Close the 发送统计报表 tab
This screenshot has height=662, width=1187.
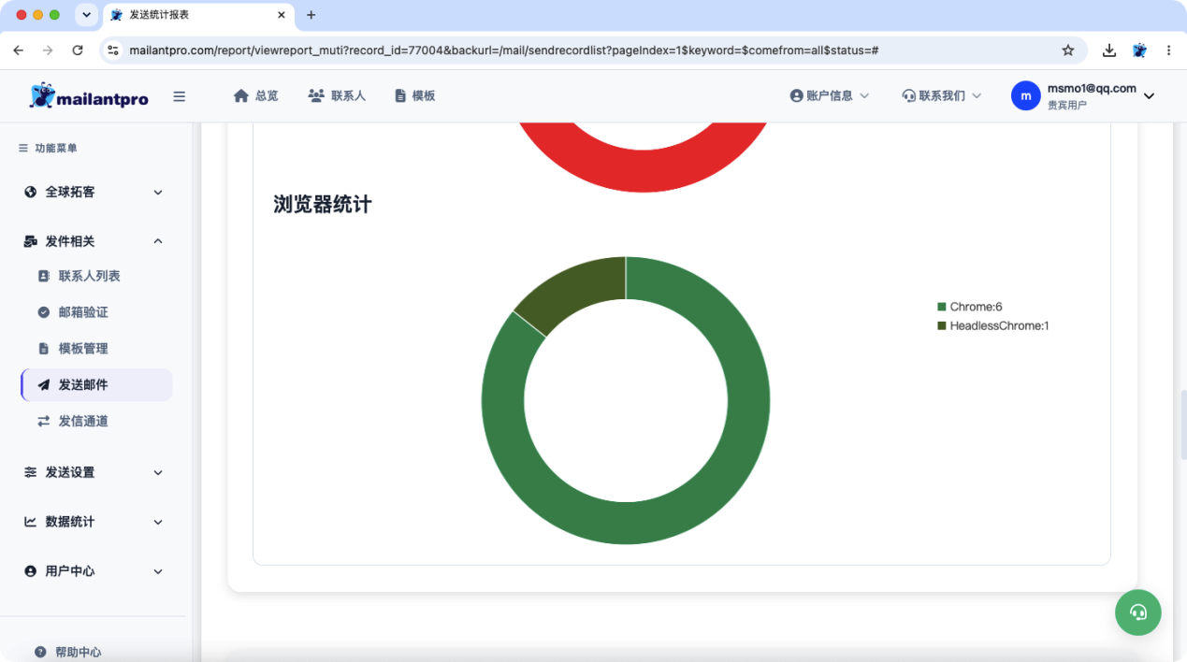pyautogui.click(x=281, y=15)
